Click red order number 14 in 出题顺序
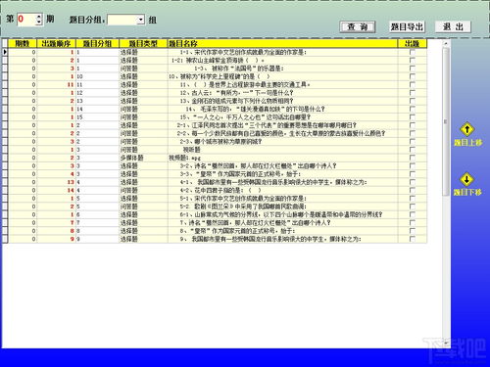The height and width of the screenshot is (367, 490). [x=71, y=190]
